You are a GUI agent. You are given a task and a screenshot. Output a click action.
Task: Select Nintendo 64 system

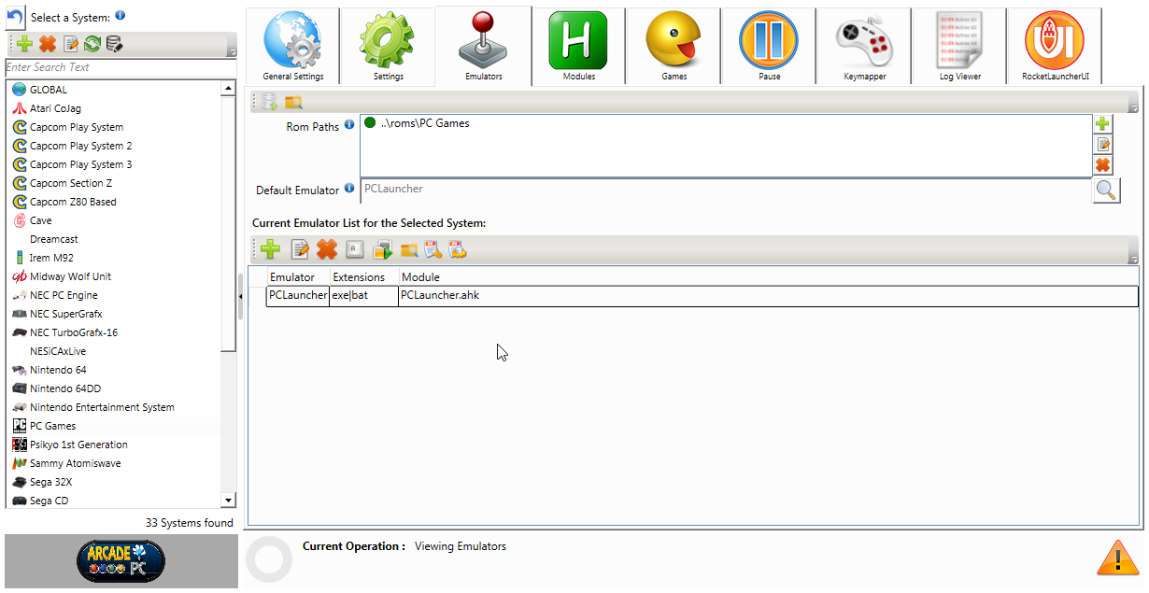(x=58, y=370)
